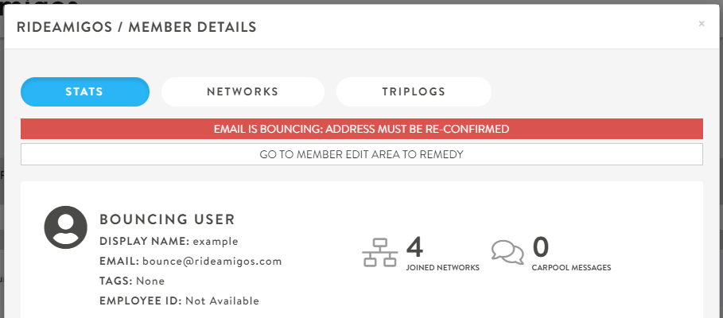Switch to the Stats tab
Image resolution: width=723 pixels, height=318 pixels.
(85, 91)
